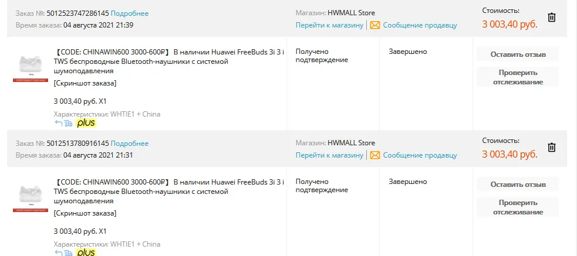The height and width of the screenshot is (256, 577).
Task: Click Перейти к магазину in second order
Action: pos(329,155)
